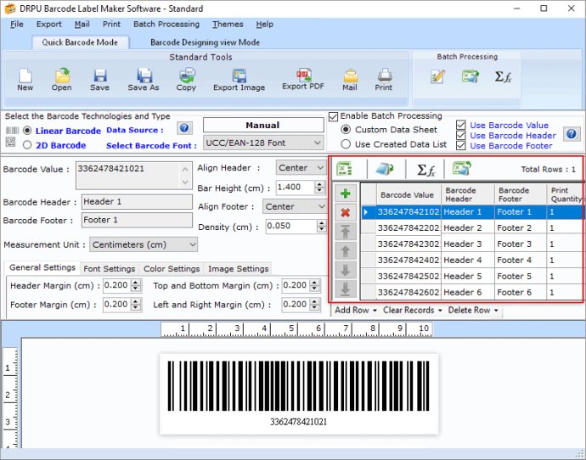Click Batch Processing edit sheet pencil icon
Image resolution: width=586 pixels, height=460 pixels.
[x=437, y=76]
